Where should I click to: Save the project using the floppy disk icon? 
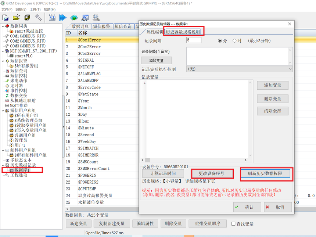pyautogui.click(x=27, y=17)
